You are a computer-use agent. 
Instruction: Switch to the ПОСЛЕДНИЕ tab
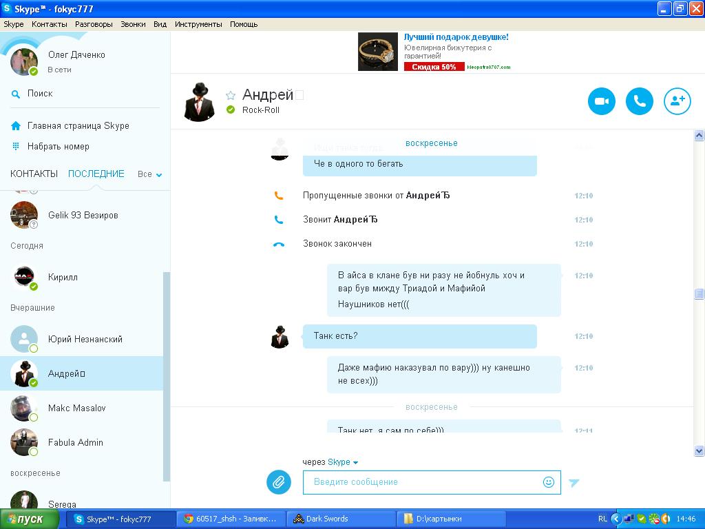96,174
